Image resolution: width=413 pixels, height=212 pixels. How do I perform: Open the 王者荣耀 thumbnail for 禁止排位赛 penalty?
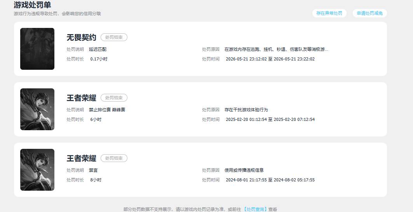point(37,109)
